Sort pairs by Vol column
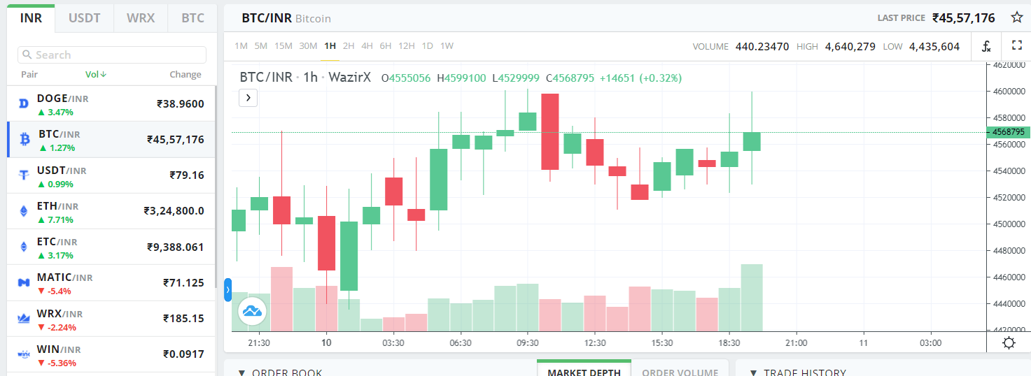Viewport: 1031px width, 376px height. click(x=96, y=74)
